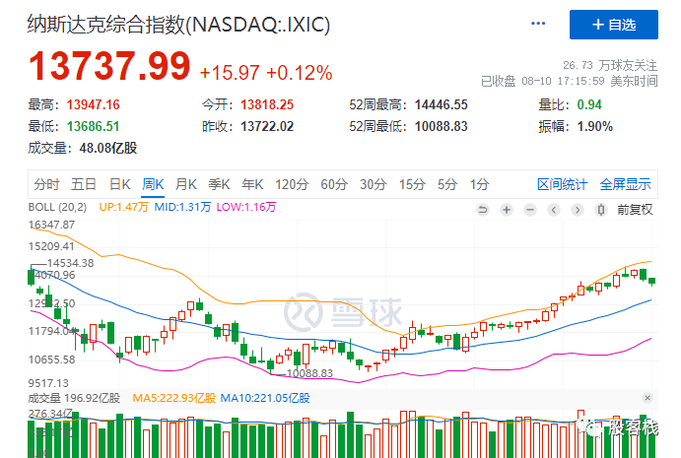Click the UP:1.47万 Bollinger value
Screen dimensions: 681x458
pyautogui.click(x=123, y=207)
